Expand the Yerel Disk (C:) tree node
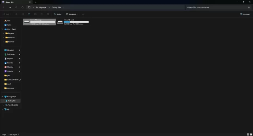The image size is (253, 136). click(x=3, y=105)
